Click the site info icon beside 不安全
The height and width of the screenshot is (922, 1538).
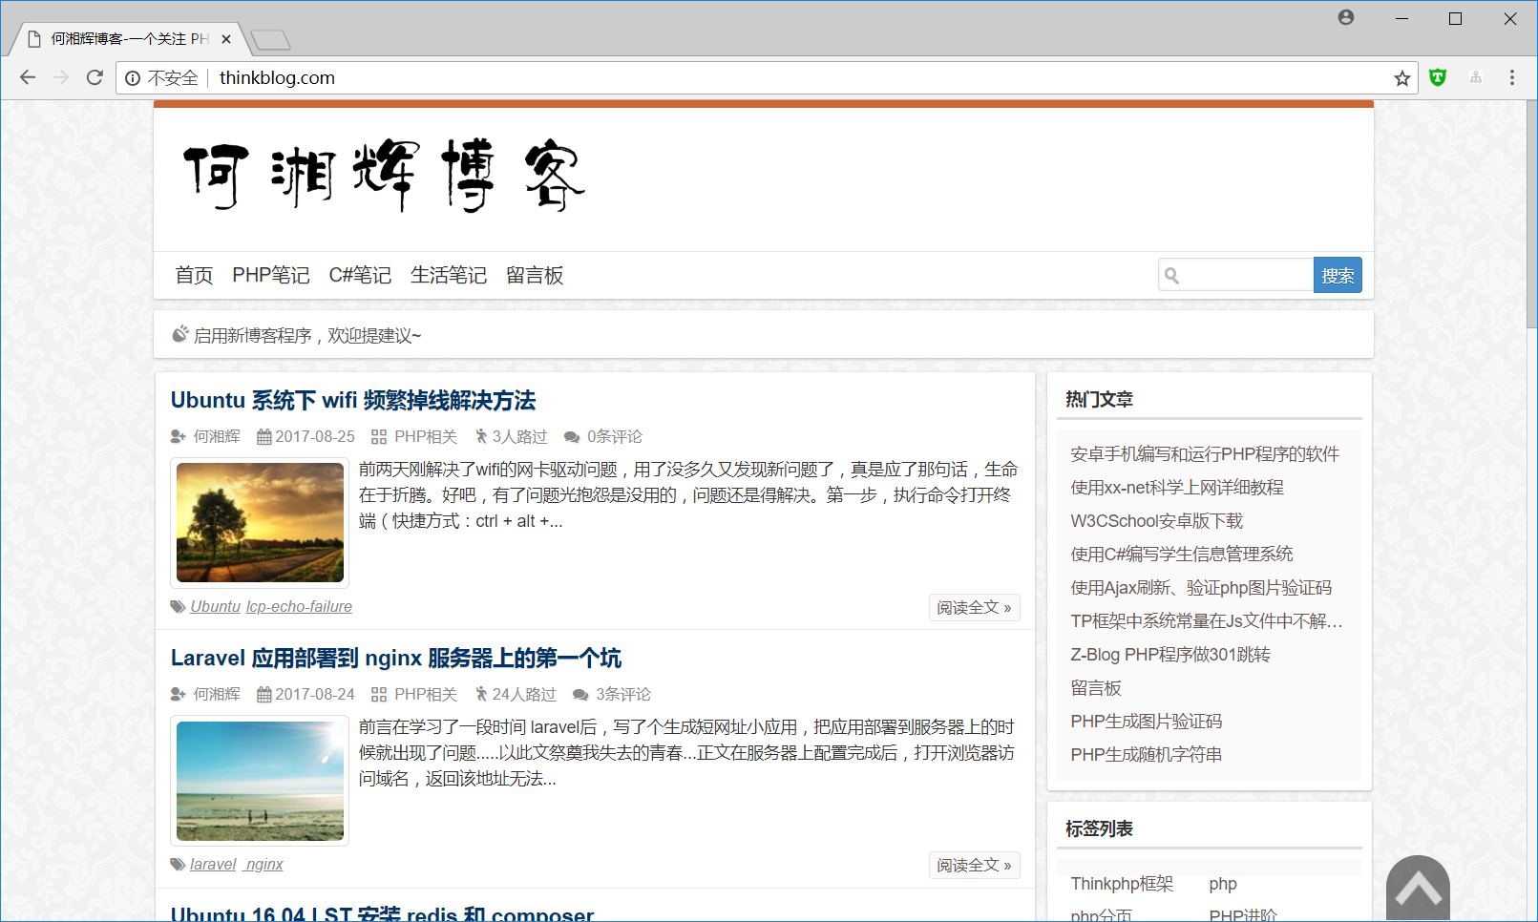point(133,78)
